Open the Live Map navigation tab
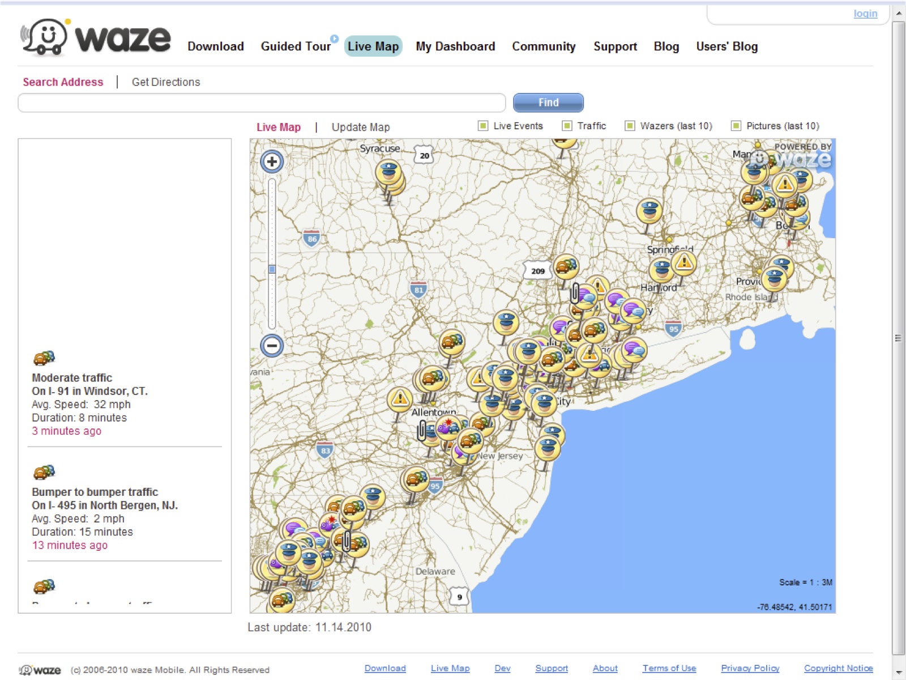Image resolution: width=906 pixels, height=680 pixels. (x=373, y=46)
